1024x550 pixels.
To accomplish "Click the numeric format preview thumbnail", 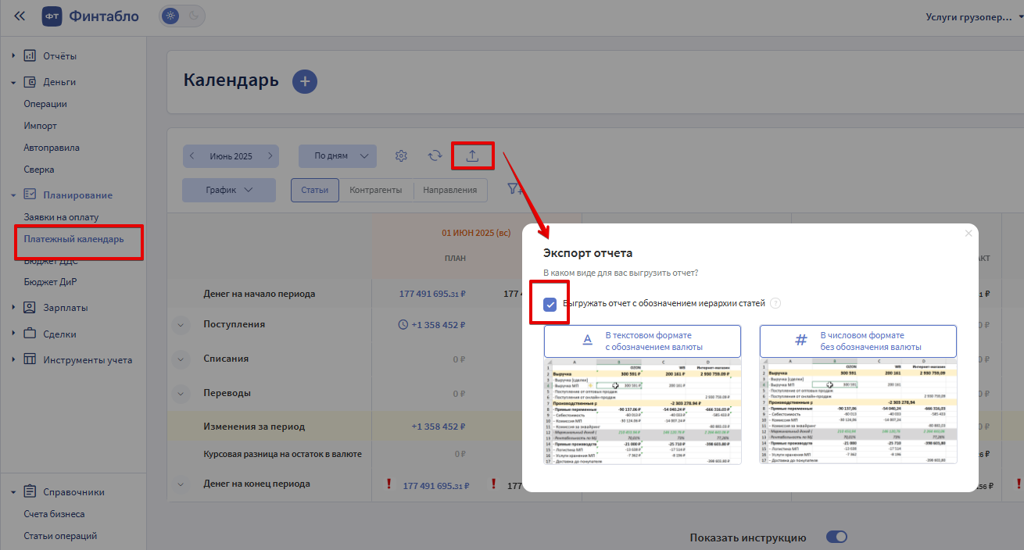I will [x=858, y=412].
